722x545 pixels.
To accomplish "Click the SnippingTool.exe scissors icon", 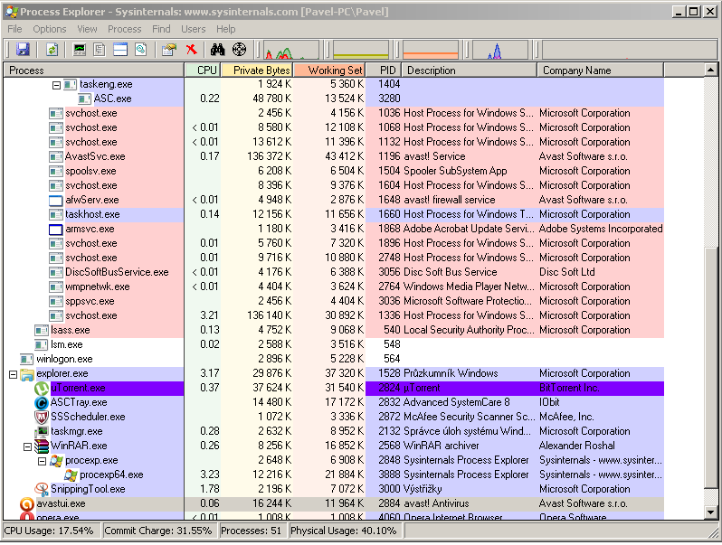I will (x=42, y=489).
